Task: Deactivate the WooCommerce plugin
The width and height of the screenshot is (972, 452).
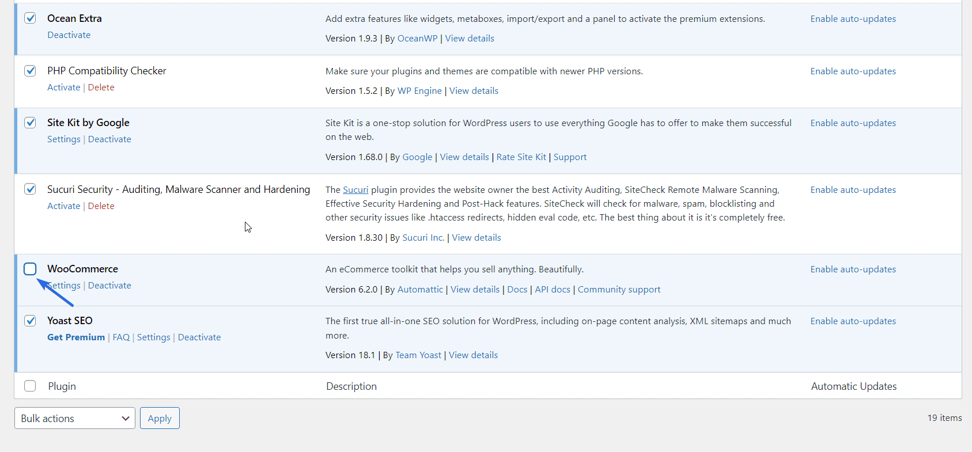Action: (109, 286)
